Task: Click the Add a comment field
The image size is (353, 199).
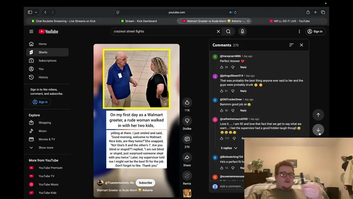Action: point(232,186)
